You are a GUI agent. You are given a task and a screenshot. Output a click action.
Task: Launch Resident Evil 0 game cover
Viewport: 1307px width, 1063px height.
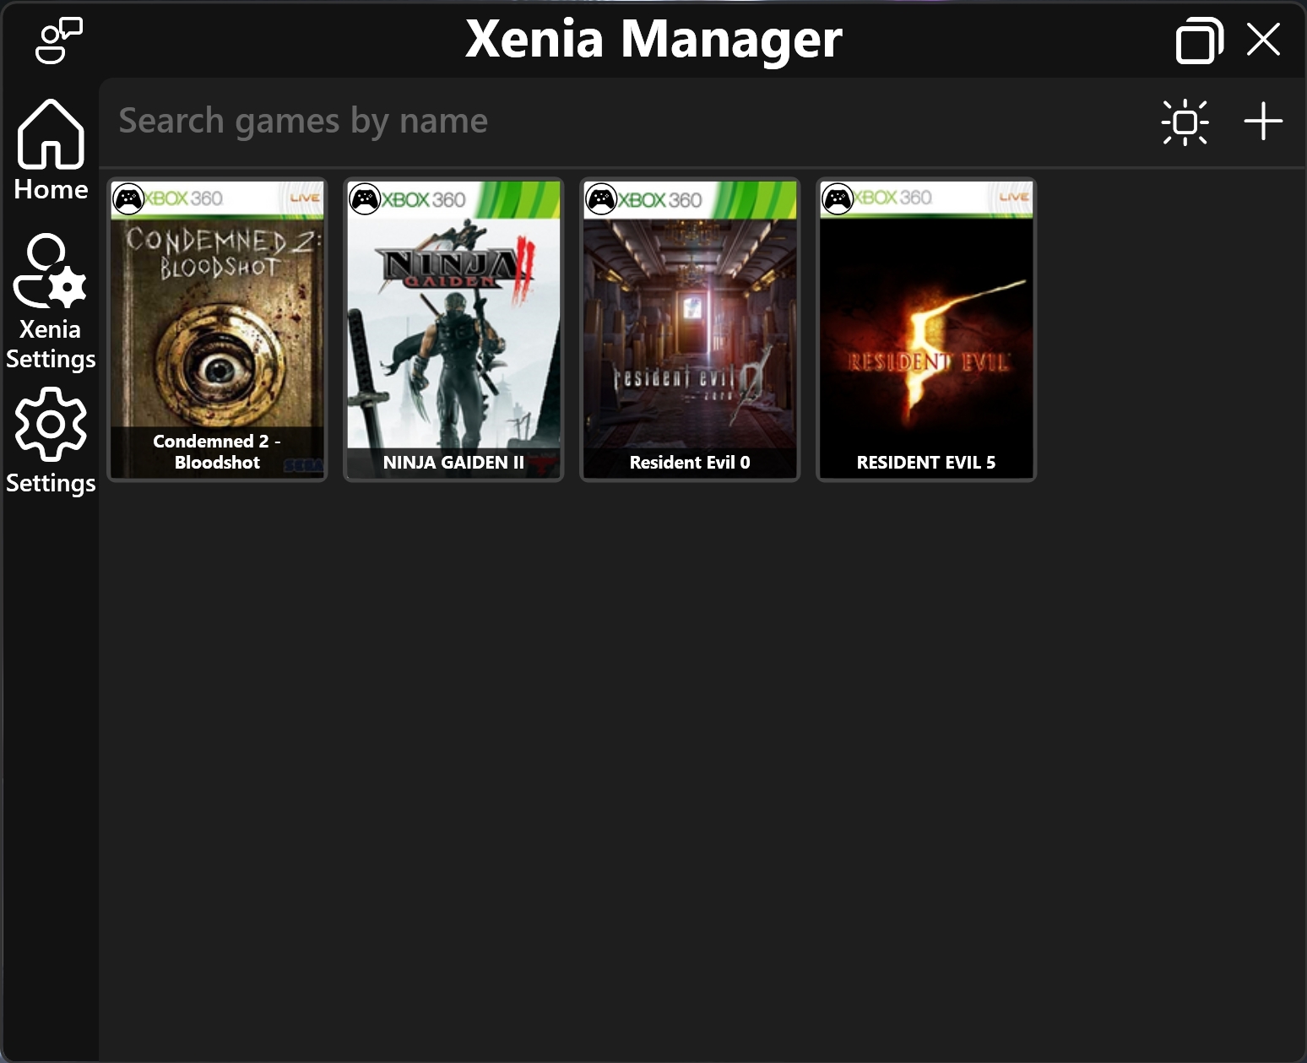690,329
